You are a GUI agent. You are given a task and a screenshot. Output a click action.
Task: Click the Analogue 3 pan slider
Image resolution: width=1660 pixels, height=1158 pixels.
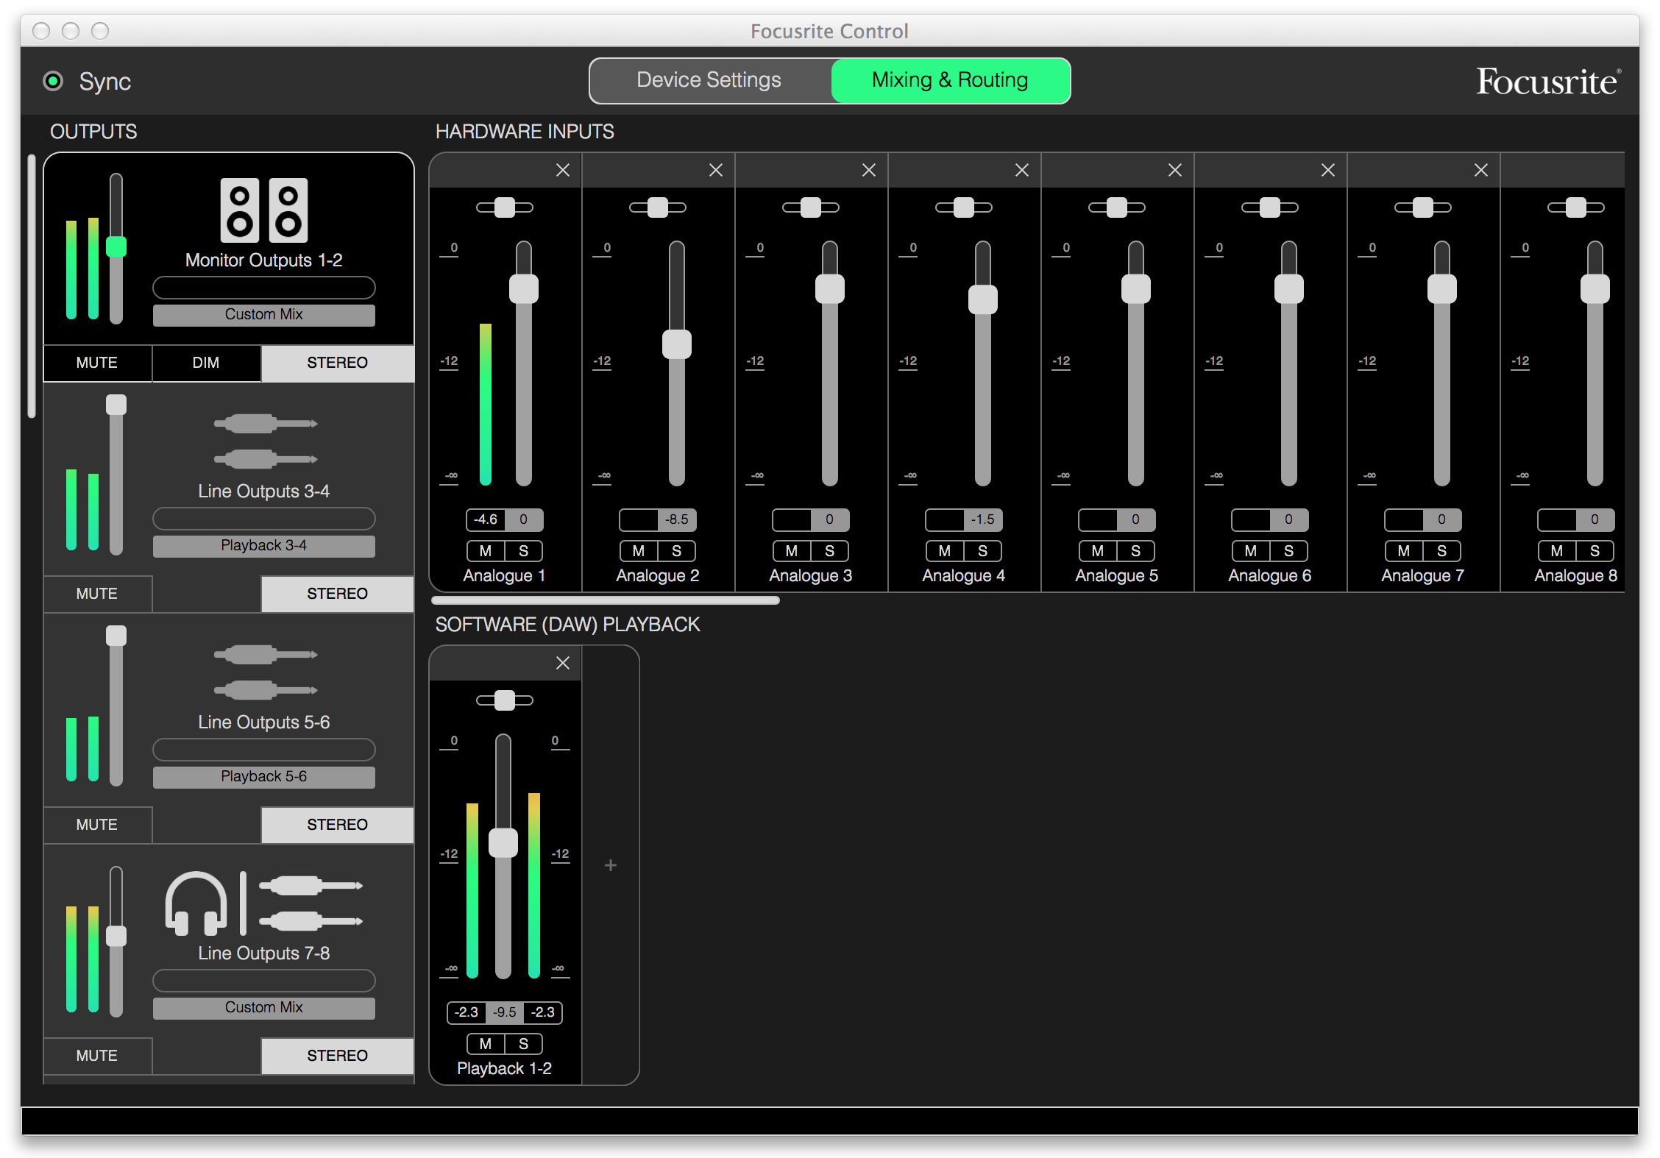pyautogui.click(x=810, y=207)
